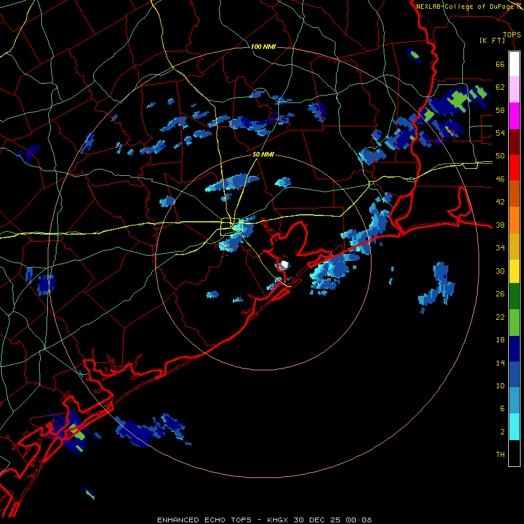Click the light pink 62 kft legend swatch
The width and height of the screenshot is (524, 524).
514,90
